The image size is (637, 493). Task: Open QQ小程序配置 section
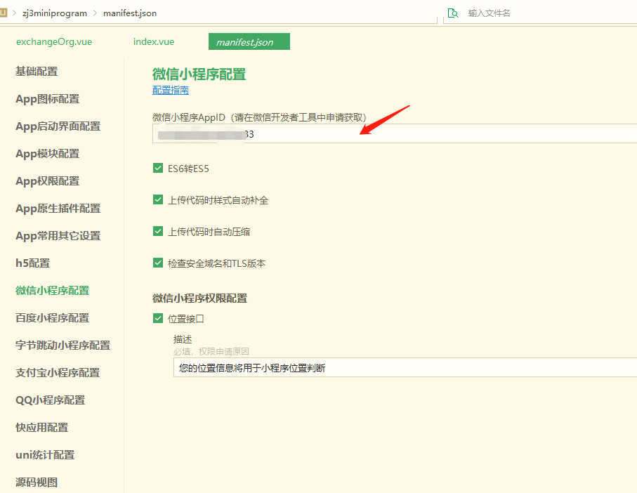coord(51,400)
